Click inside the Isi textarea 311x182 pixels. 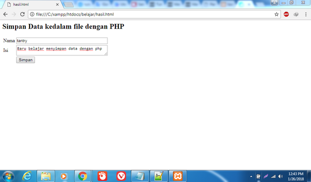[x=62, y=50]
